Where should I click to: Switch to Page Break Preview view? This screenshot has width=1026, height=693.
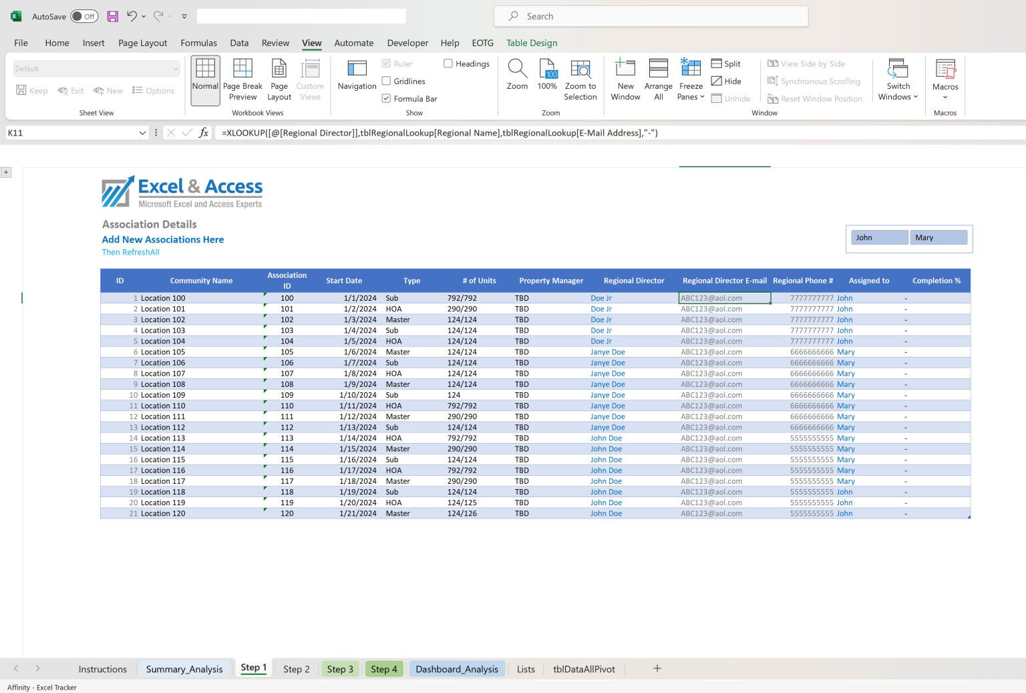coord(242,79)
